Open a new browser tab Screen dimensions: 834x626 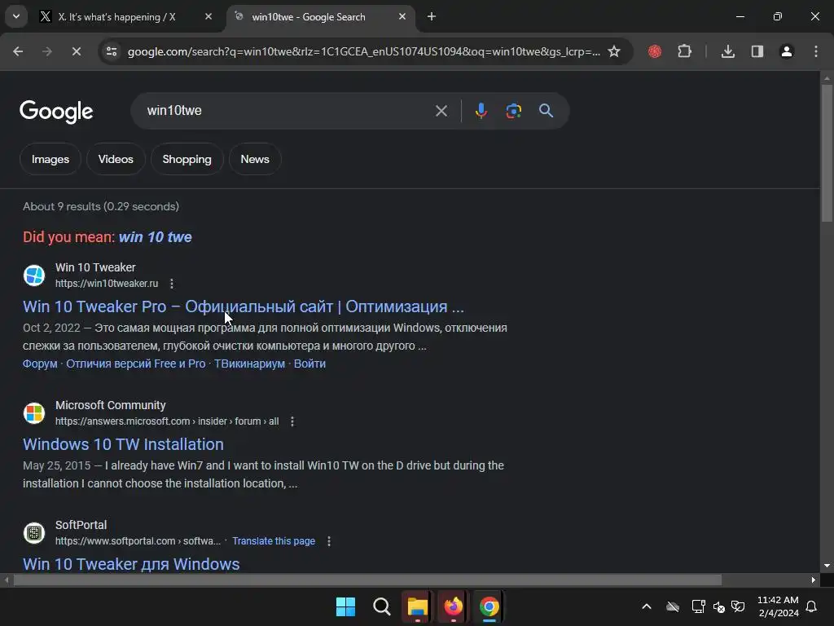pyautogui.click(x=432, y=16)
